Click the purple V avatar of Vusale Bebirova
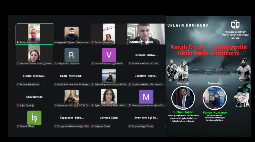 point(109,55)
